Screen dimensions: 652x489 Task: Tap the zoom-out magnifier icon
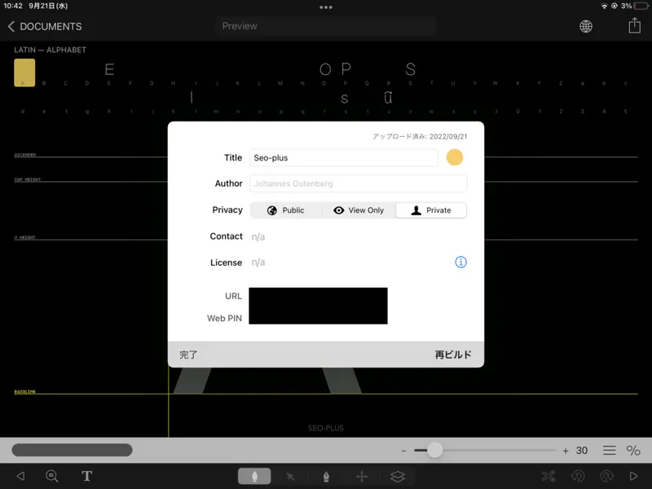tap(52, 476)
